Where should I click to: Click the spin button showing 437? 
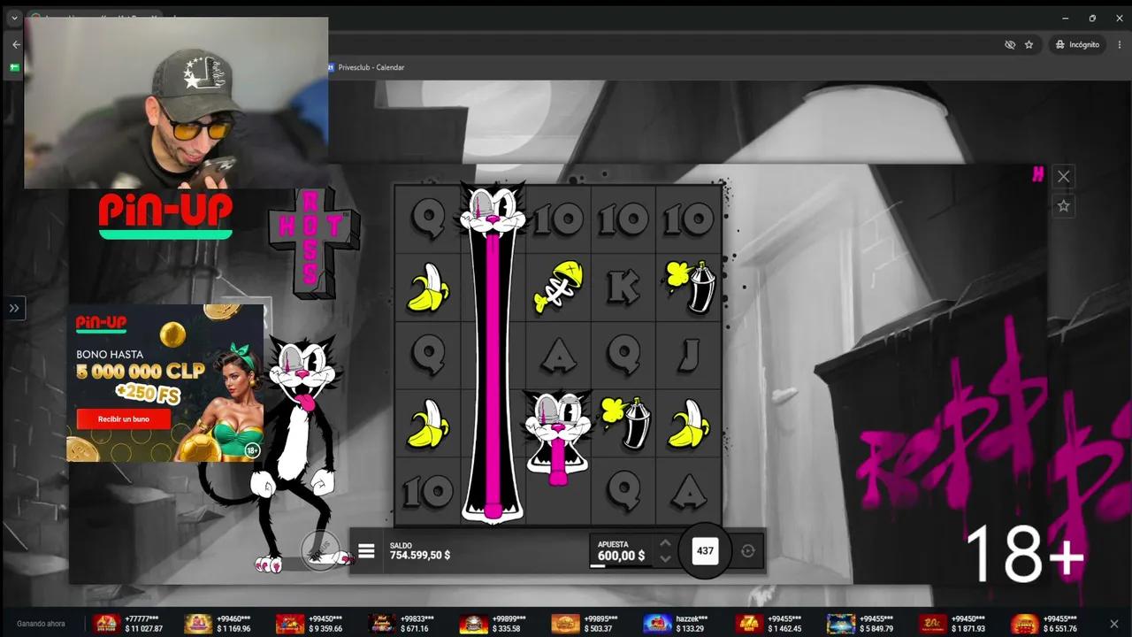click(x=705, y=550)
